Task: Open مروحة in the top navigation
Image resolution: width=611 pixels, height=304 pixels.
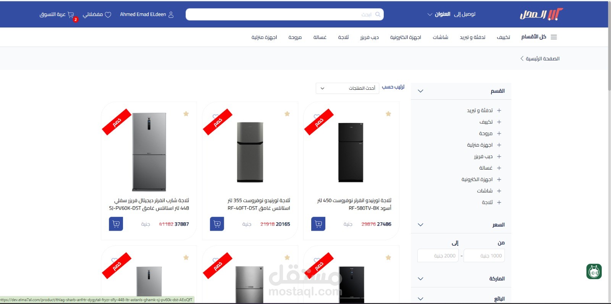Action: [295, 37]
